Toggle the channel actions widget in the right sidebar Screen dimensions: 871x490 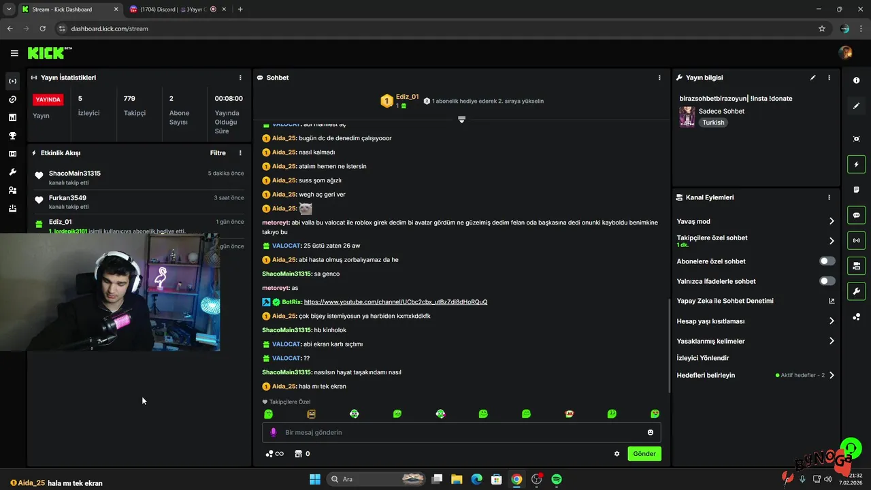pyautogui.click(x=856, y=265)
